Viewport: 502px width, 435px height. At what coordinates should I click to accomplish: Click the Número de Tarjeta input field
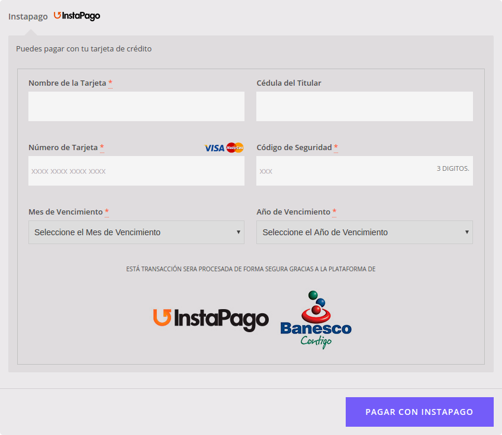tap(136, 171)
